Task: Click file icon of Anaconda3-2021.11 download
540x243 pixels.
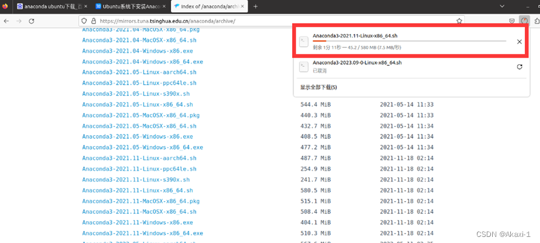Action: [x=304, y=42]
